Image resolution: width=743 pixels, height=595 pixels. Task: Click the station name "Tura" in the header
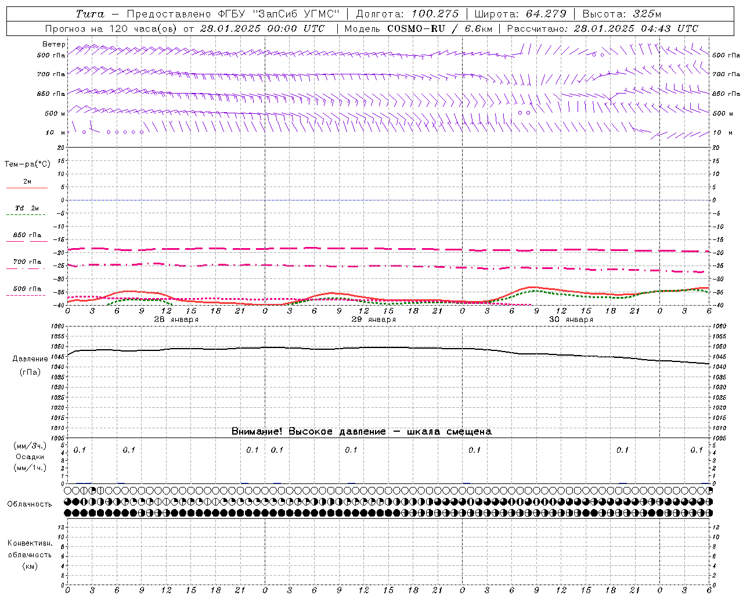coord(90,14)
